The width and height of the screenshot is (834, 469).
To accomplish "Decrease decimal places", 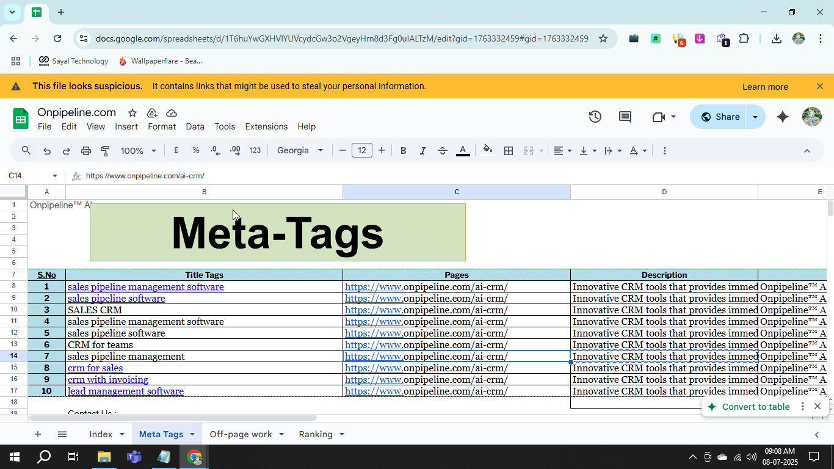I will coord(216,150).
